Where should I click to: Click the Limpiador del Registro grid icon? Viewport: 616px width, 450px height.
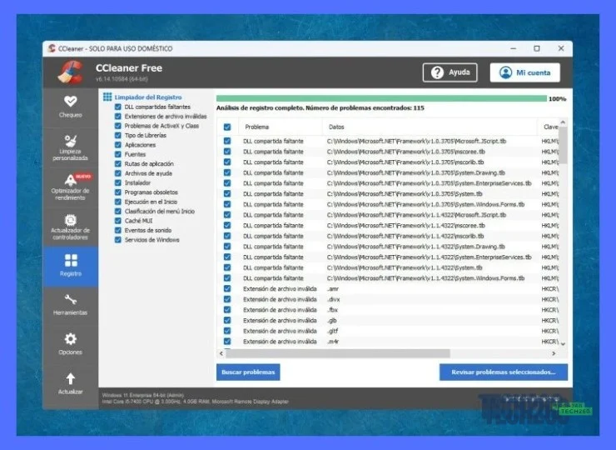pyautogui.click(x=107, y=97)
